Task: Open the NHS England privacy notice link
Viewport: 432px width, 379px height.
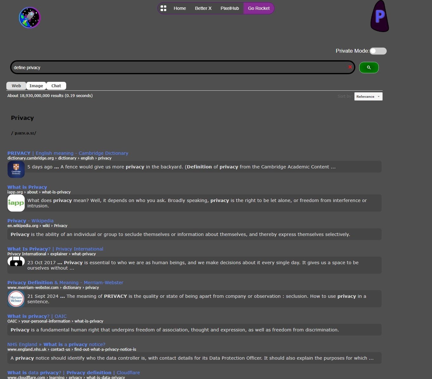Action: click(56, 344)
